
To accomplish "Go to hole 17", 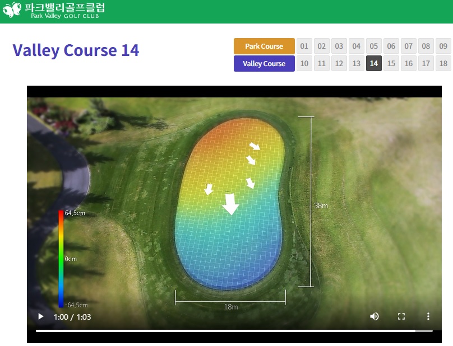I will 426,63.
